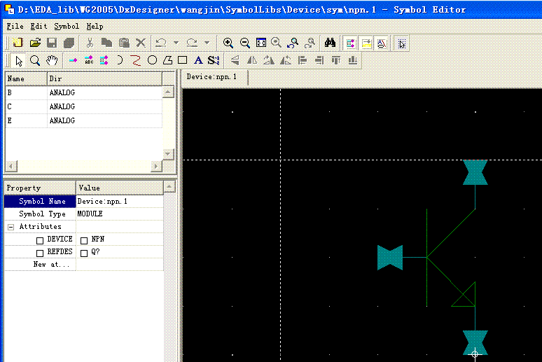Viewport: 542px width, 362px height.
Task: Open the Redo history dropdown arrow
Action: point(207,43)
